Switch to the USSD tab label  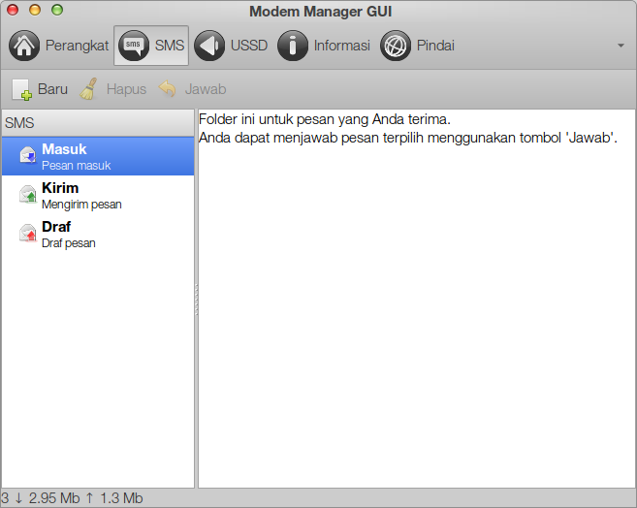click(x=249, y=46)
